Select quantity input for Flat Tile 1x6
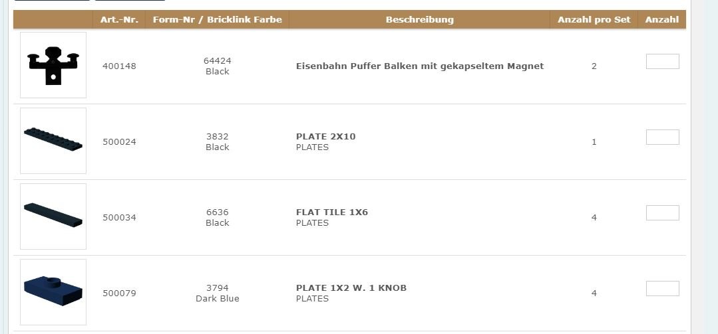The width and height of the screenshot is (718, 334). [x=662, y=213]
